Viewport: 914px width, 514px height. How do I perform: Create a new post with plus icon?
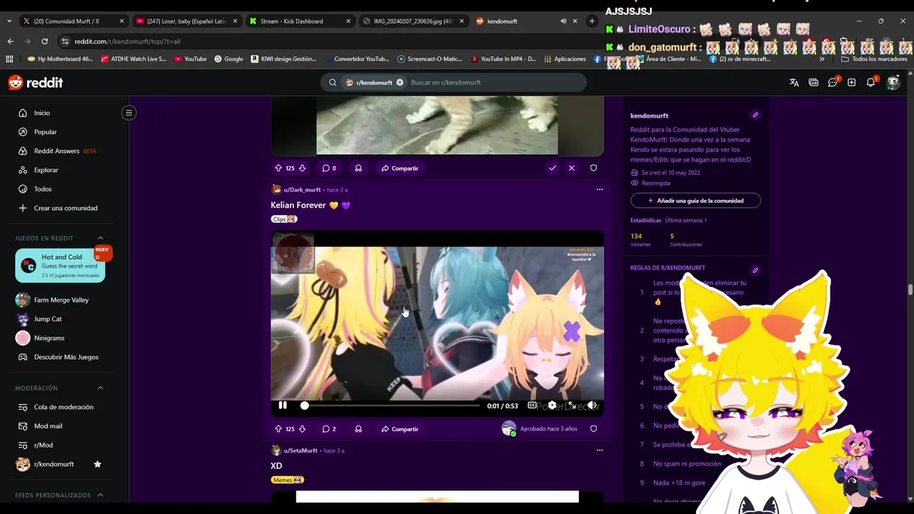click(851, 83)
